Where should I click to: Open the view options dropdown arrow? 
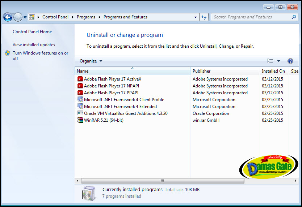coord(278,61)
